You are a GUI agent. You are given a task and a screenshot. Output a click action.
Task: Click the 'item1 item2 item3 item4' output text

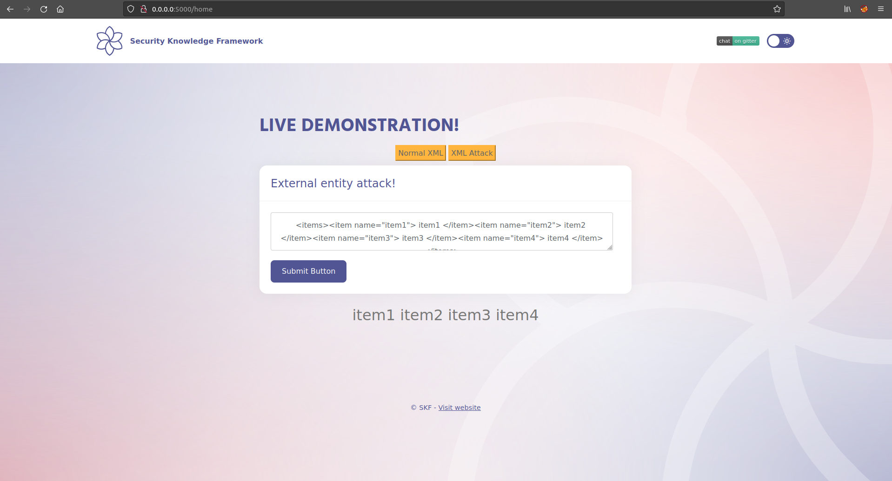(446, 315)
